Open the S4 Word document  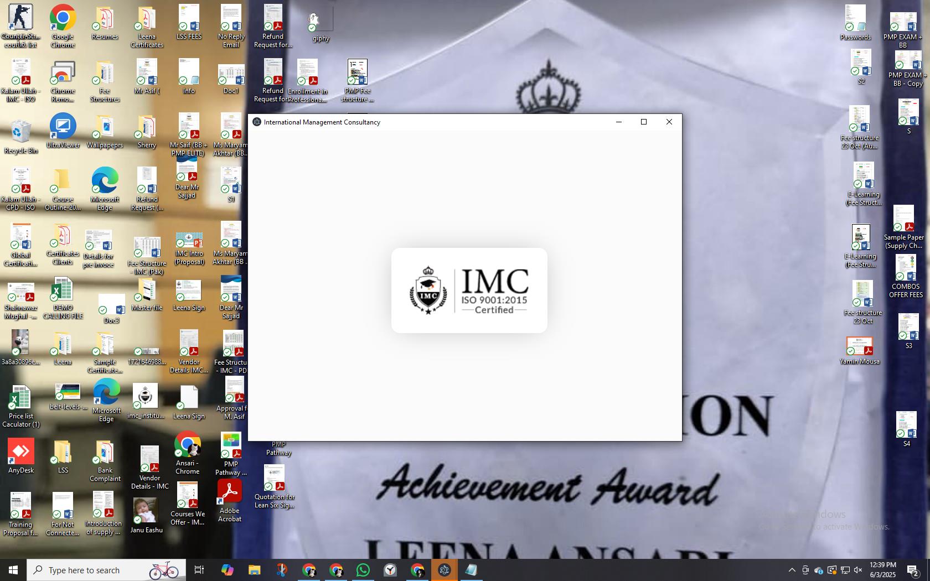coord(906,429)
